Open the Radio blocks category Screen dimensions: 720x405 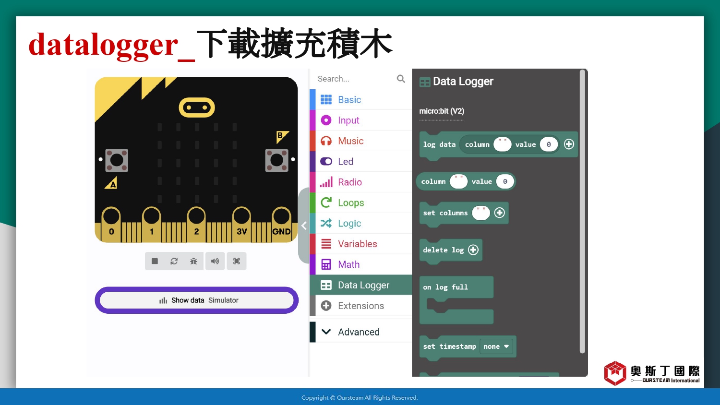tap(361, 182)
